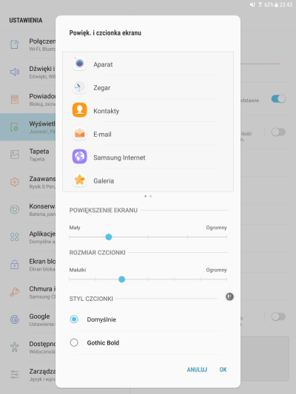Select the Domyślnie font style radio
The height and width of the screenshot is (394, 296).
(74, 319)
